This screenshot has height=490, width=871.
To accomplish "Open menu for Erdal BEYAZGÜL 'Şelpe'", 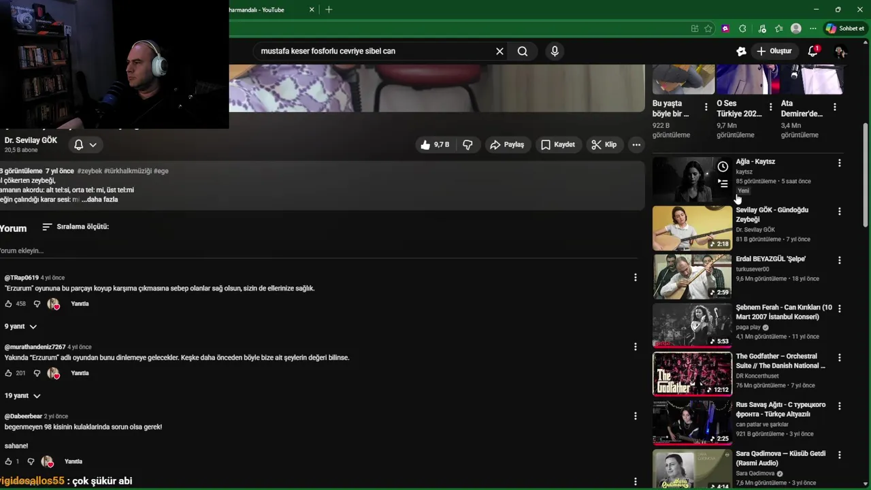I will click(840, 260).
